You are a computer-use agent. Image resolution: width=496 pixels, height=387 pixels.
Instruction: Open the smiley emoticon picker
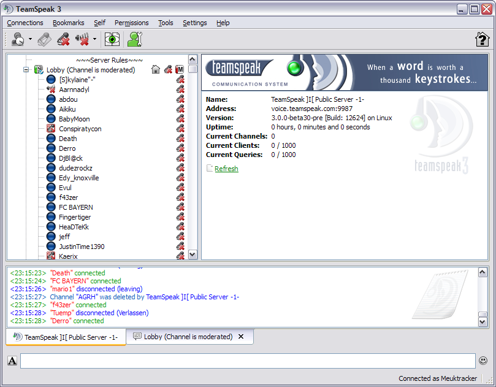pyautogui.click(x=483, y=361)
